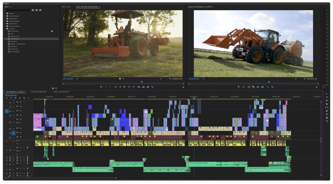Click the Program monitor button editor plus
Image resolution: width=333 pixels, height=184 pixels.
(x=317, y=87)
